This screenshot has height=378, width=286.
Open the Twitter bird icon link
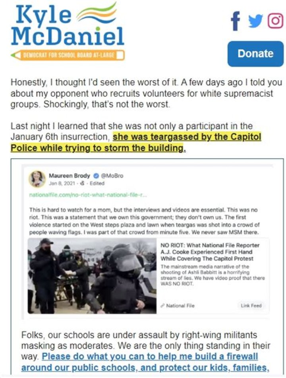[255, 21]
